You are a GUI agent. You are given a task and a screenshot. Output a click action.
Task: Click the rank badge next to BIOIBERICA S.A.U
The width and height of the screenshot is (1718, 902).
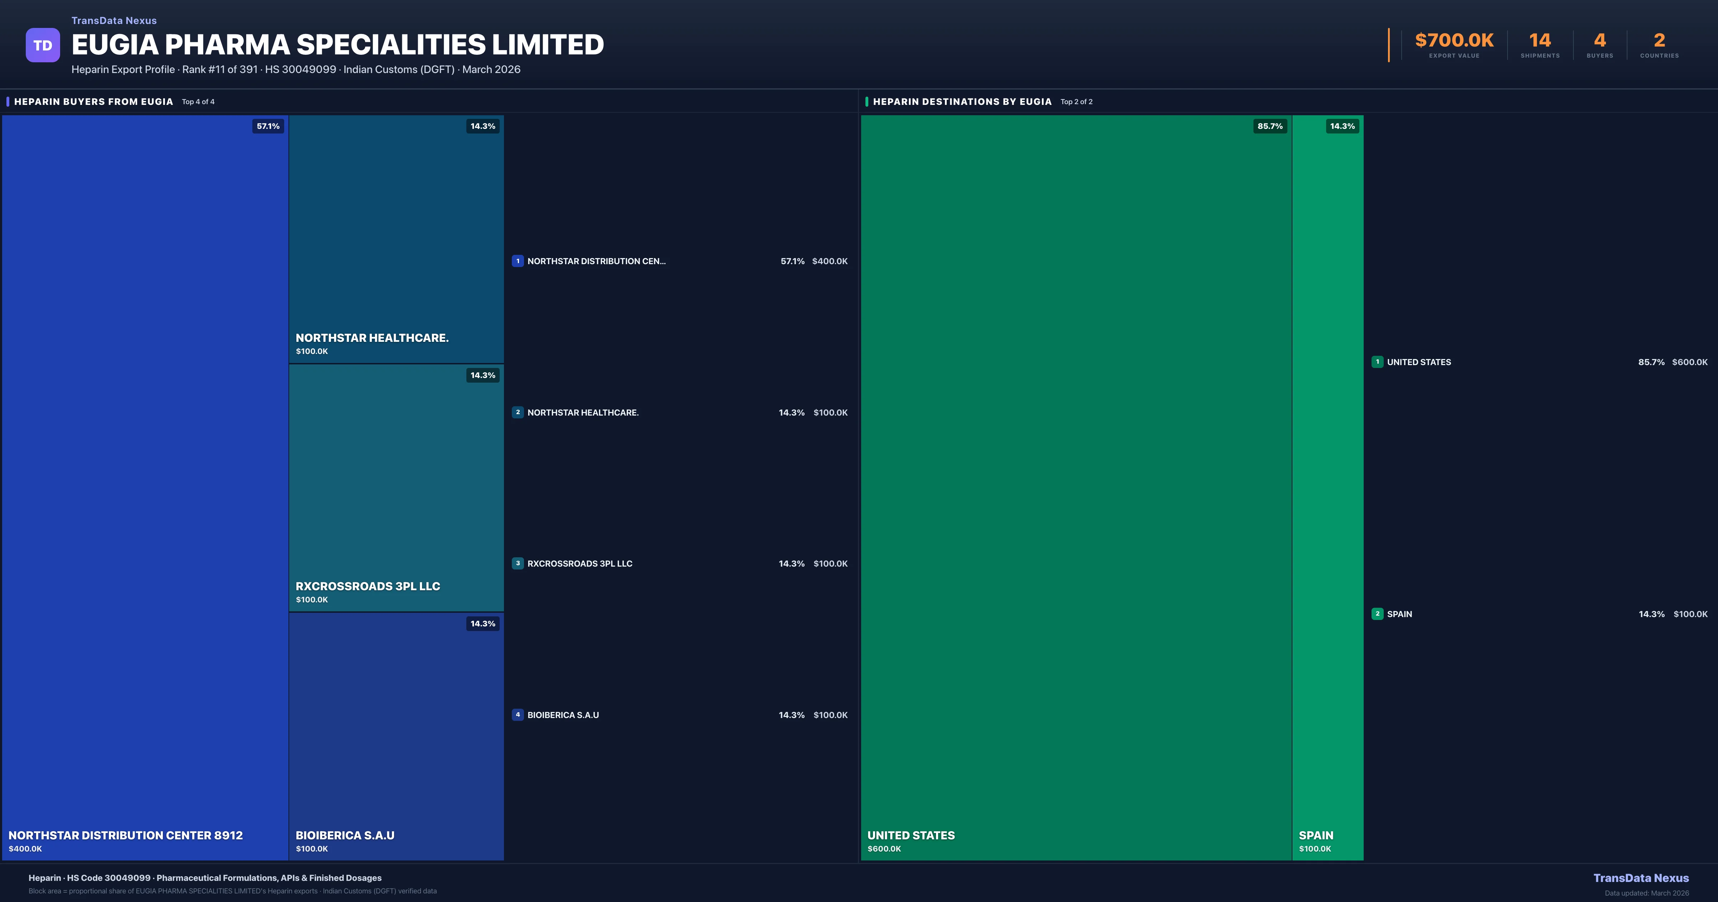point(518,714)
